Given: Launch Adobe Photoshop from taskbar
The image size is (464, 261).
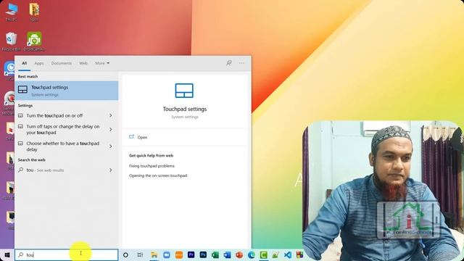Looking at the screenshot, I should point(203,254).
